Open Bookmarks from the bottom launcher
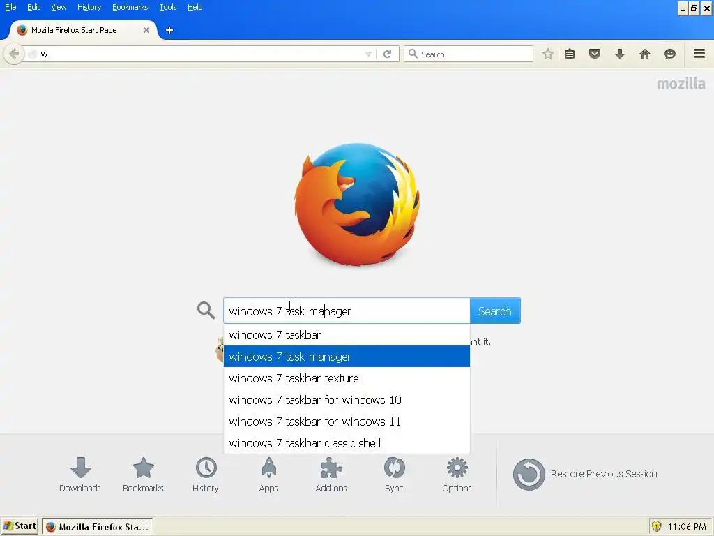The height and width of the screenshot is (536, 714). 143,475
